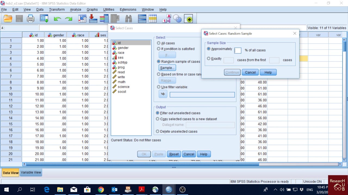
Task: Click the volume speaker tray icon
Action: [x=282, y=190]
